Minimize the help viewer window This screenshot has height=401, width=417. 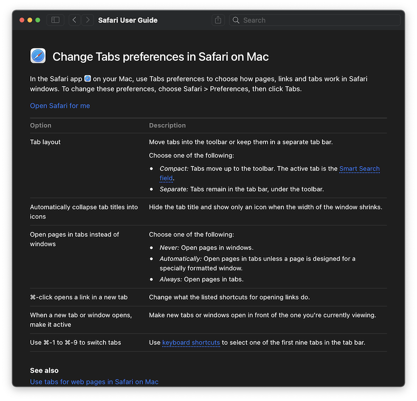tap(30, 20)
